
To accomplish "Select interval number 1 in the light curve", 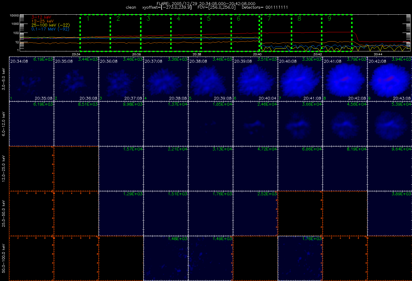I will coord(88,19).
